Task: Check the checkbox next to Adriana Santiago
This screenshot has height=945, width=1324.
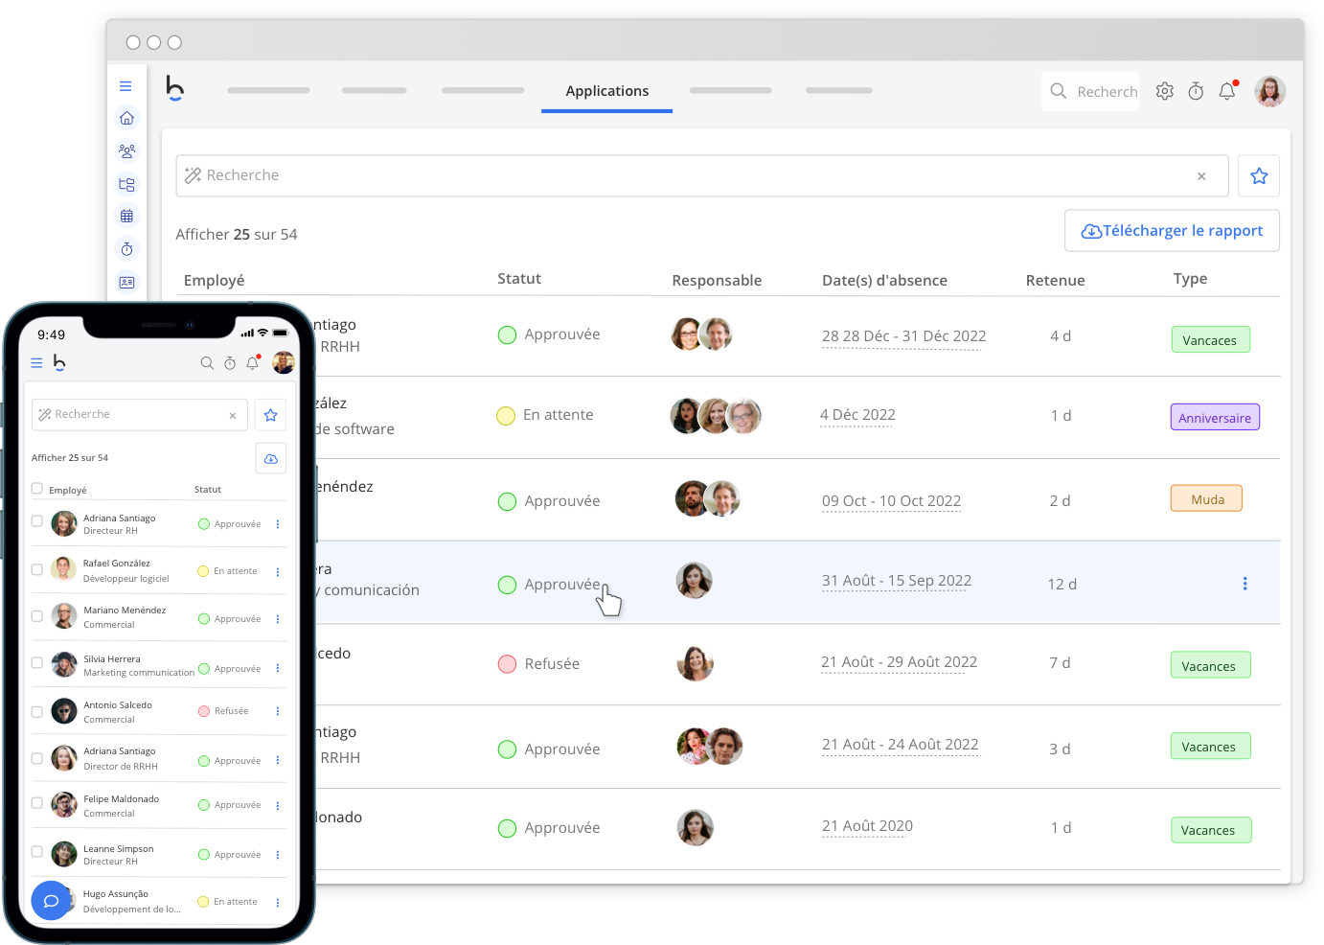Action: click(36, 522)
